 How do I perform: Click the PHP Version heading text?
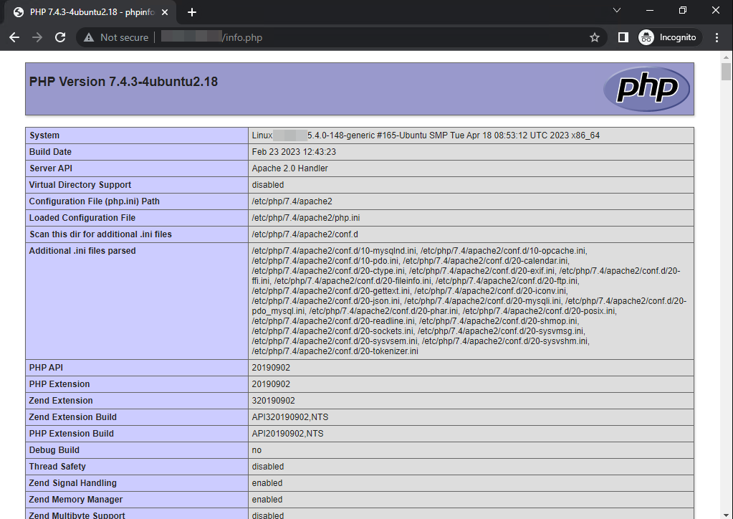[123, 82]
